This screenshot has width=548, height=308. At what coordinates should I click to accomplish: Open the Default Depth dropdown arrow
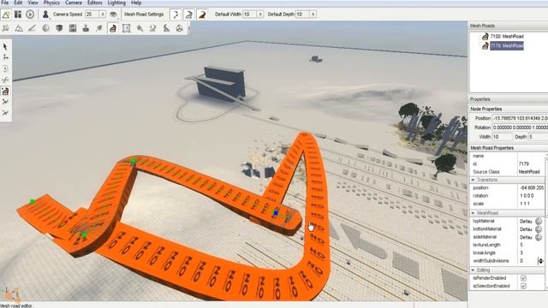313,15
